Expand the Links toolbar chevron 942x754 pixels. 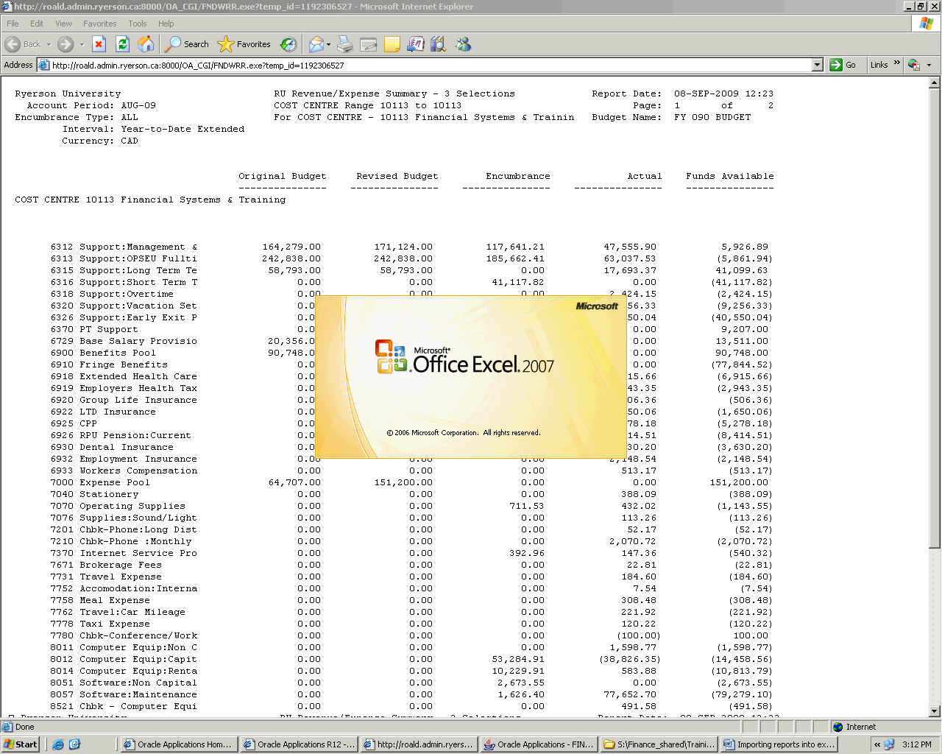pyautogui.click(x=896, y=64)
